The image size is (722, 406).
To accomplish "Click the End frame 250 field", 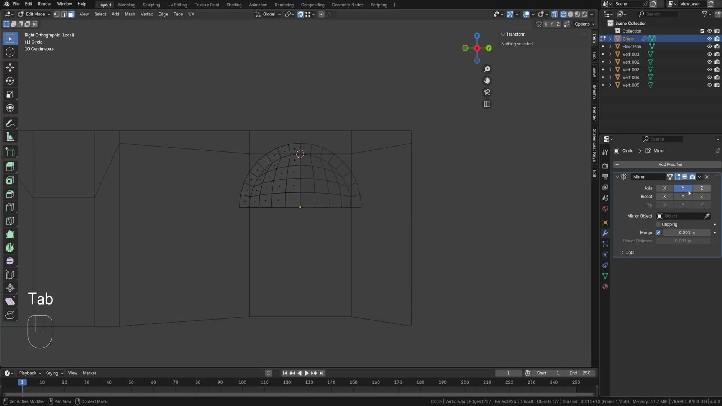I will [580, 373].
